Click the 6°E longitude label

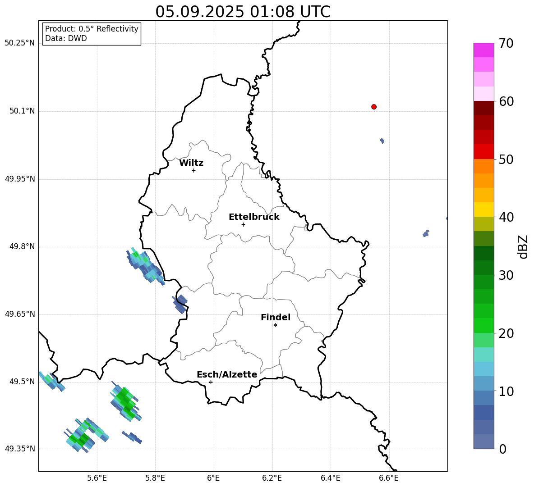213,478
